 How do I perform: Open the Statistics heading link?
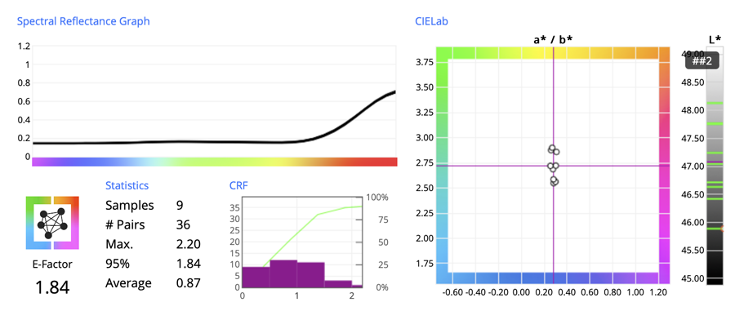[127, 185]
